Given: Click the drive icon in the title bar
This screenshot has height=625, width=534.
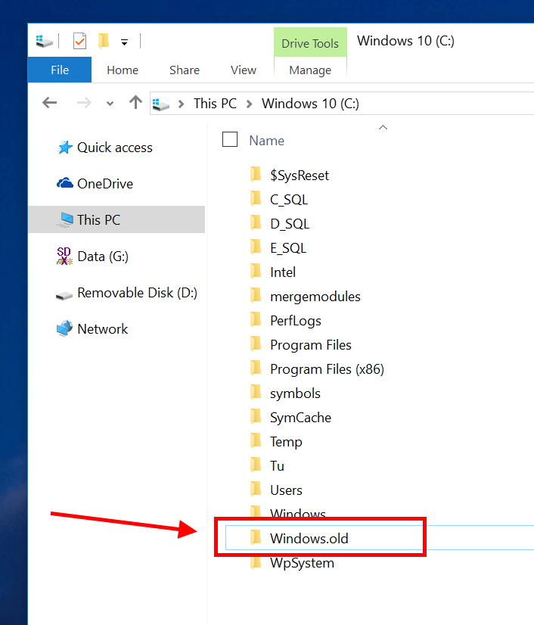Looking at the screenshot, I should click(x=44, y=41).
